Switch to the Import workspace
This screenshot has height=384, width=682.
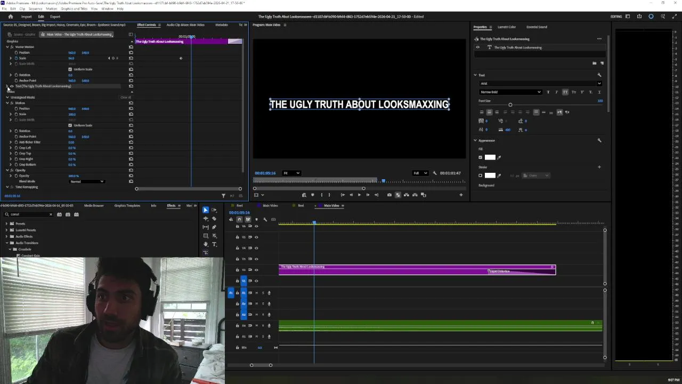click(26, 17)
